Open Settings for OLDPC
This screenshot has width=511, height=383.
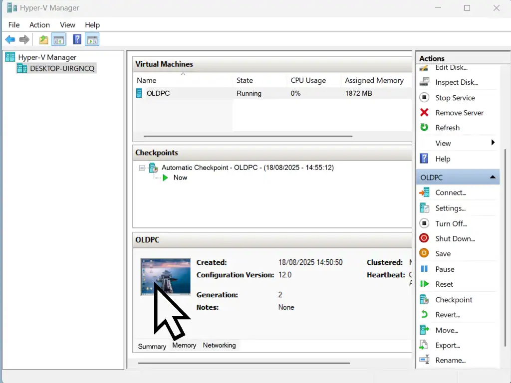tap(450, 208)
